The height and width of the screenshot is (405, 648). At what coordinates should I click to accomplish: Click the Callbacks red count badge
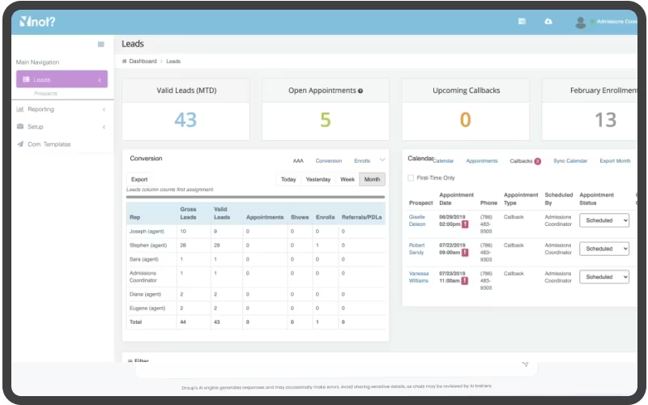(x=537, y=161)
